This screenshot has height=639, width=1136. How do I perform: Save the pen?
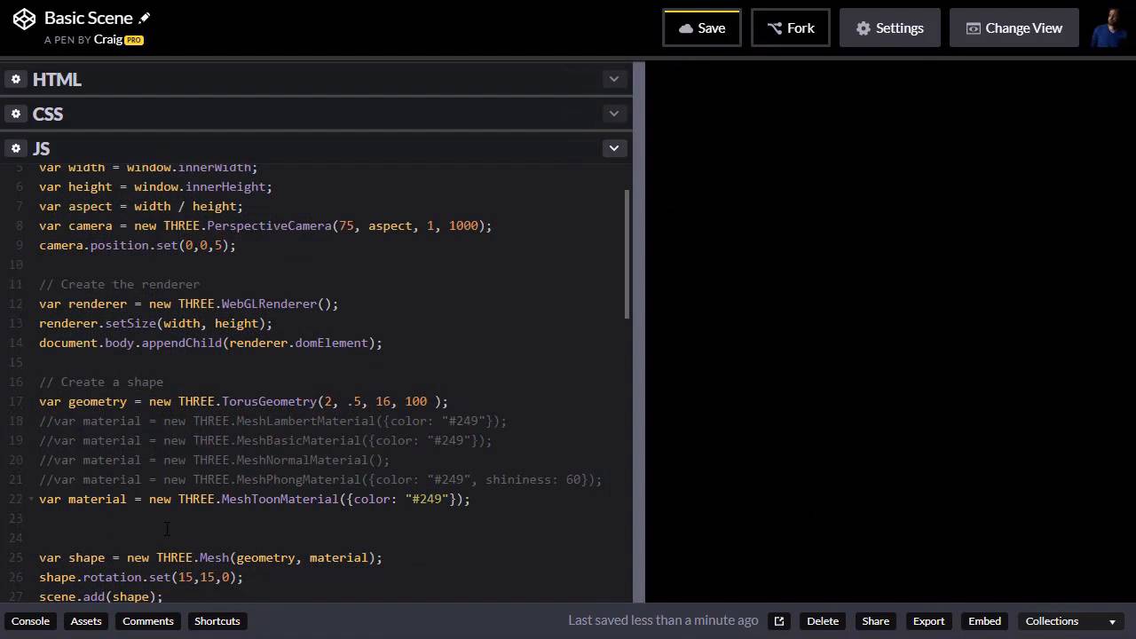[x=701, y=28]
